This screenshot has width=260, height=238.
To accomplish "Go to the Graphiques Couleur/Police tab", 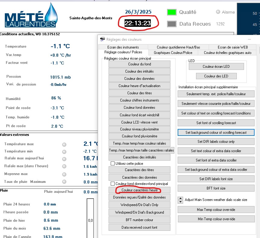I will pos(173,53).
